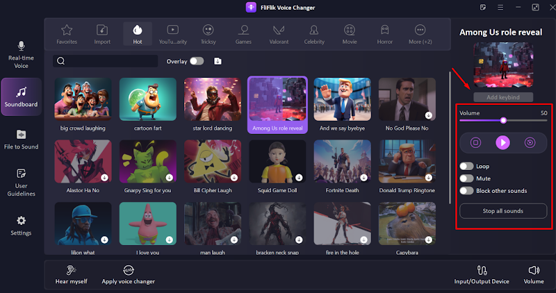
Task: Open the Valorant sound category
Action: [279, 34]
